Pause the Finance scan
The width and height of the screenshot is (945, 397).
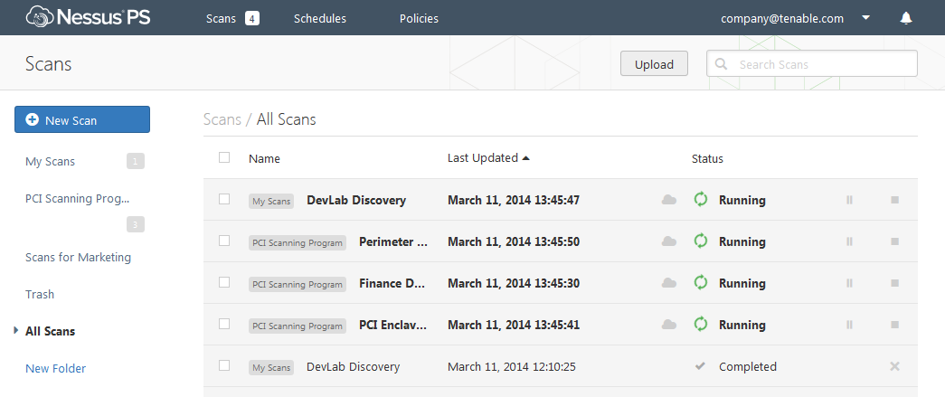coord(849,283)
